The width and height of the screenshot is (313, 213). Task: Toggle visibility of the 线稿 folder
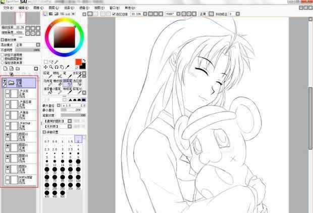click(x=5, y=81)
